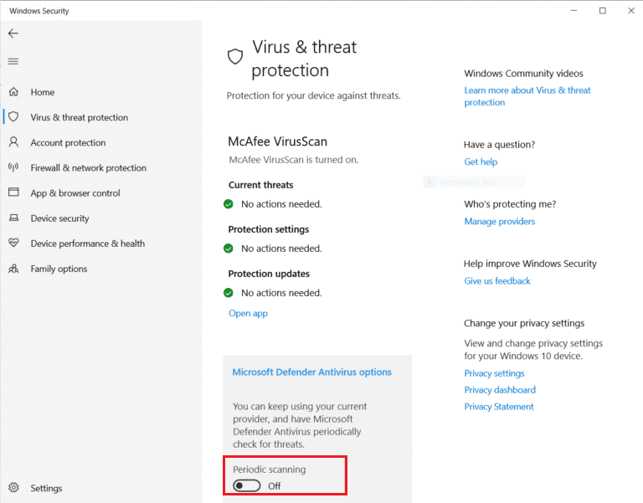Screen dimensions: 643x503
Task: Select the Device security laptop icon
Action: coord(13,218)
